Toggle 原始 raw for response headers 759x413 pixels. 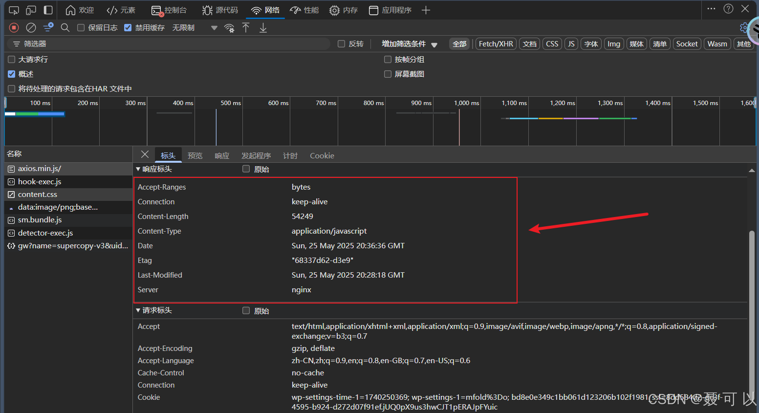pyautogui.click(x=246, y=169)
